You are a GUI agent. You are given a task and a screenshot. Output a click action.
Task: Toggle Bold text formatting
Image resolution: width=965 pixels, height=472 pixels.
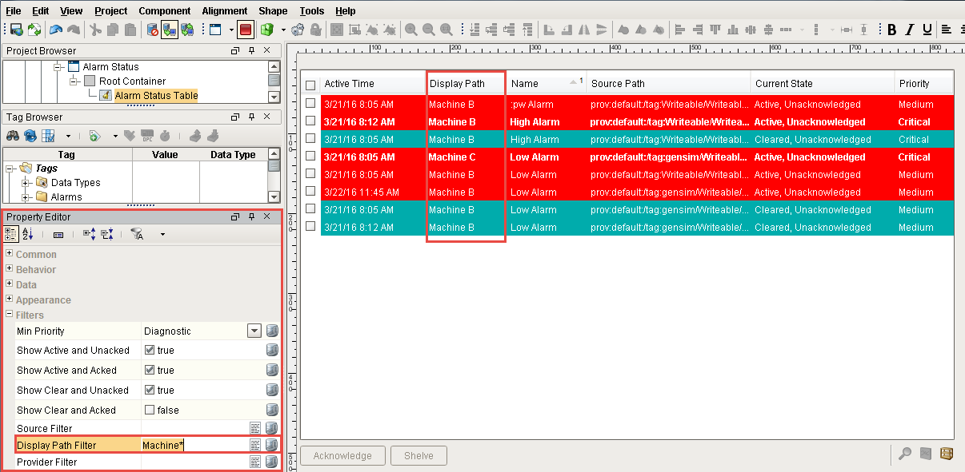click(x=891, y=29)
